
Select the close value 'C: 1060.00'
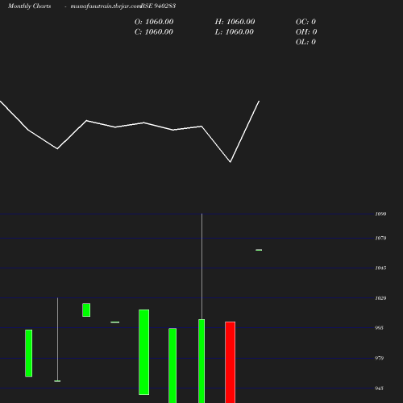click(x=154, y=31)
